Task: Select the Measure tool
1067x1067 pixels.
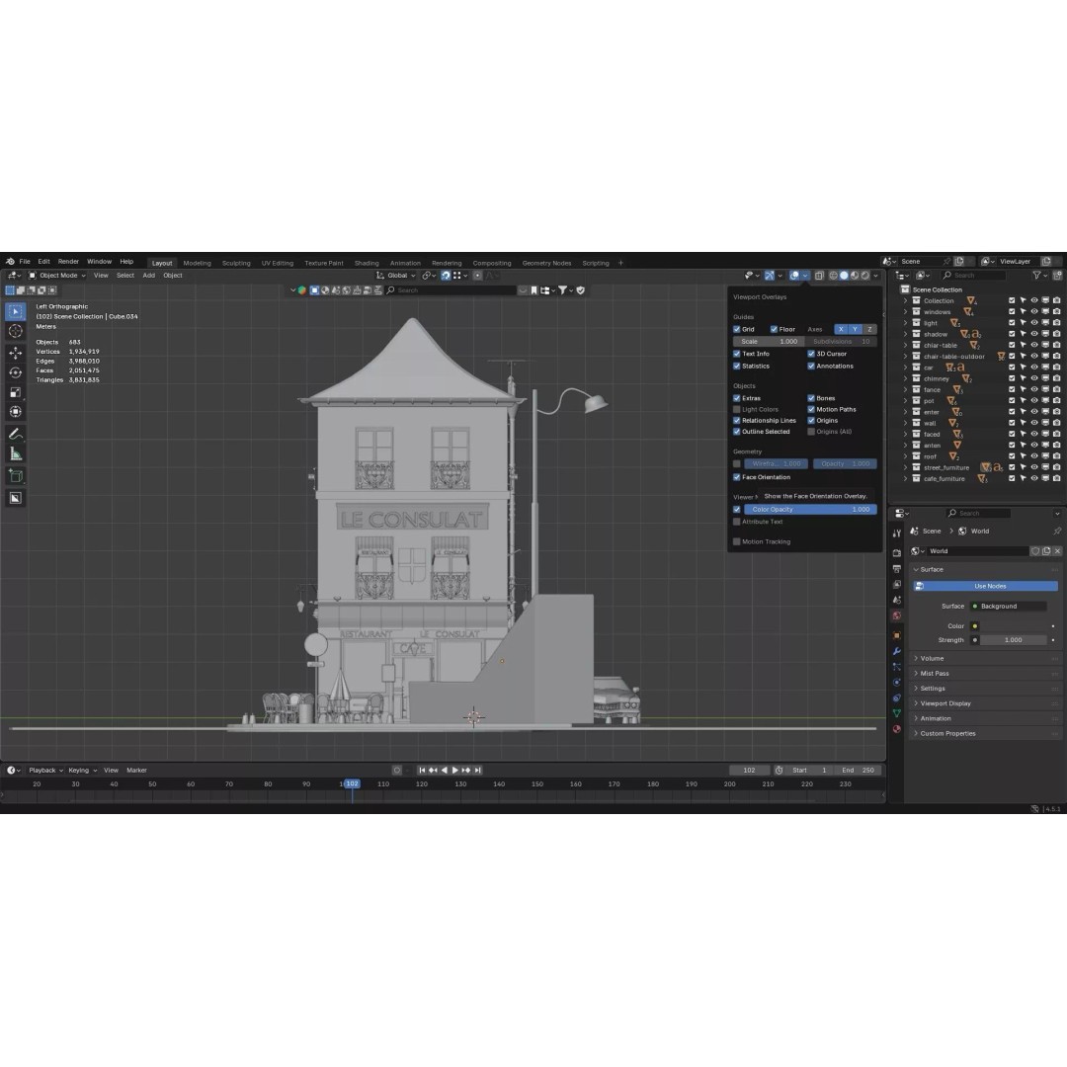Action: pos(15,453)
